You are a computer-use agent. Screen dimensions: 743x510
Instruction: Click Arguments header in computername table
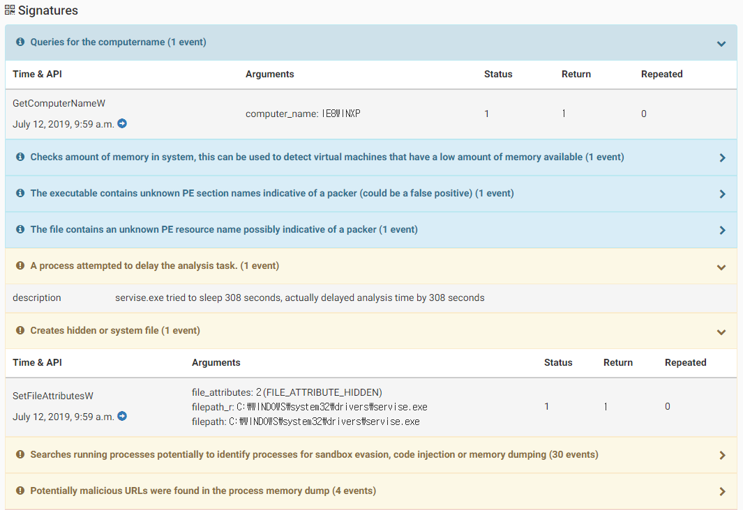coord(269,74)
